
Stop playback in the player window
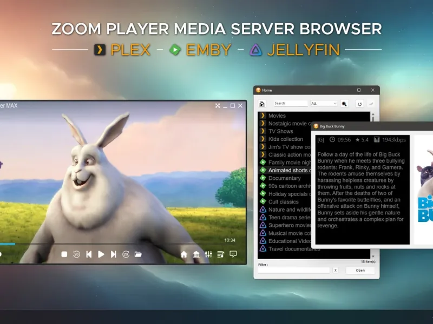coord(64,254)
